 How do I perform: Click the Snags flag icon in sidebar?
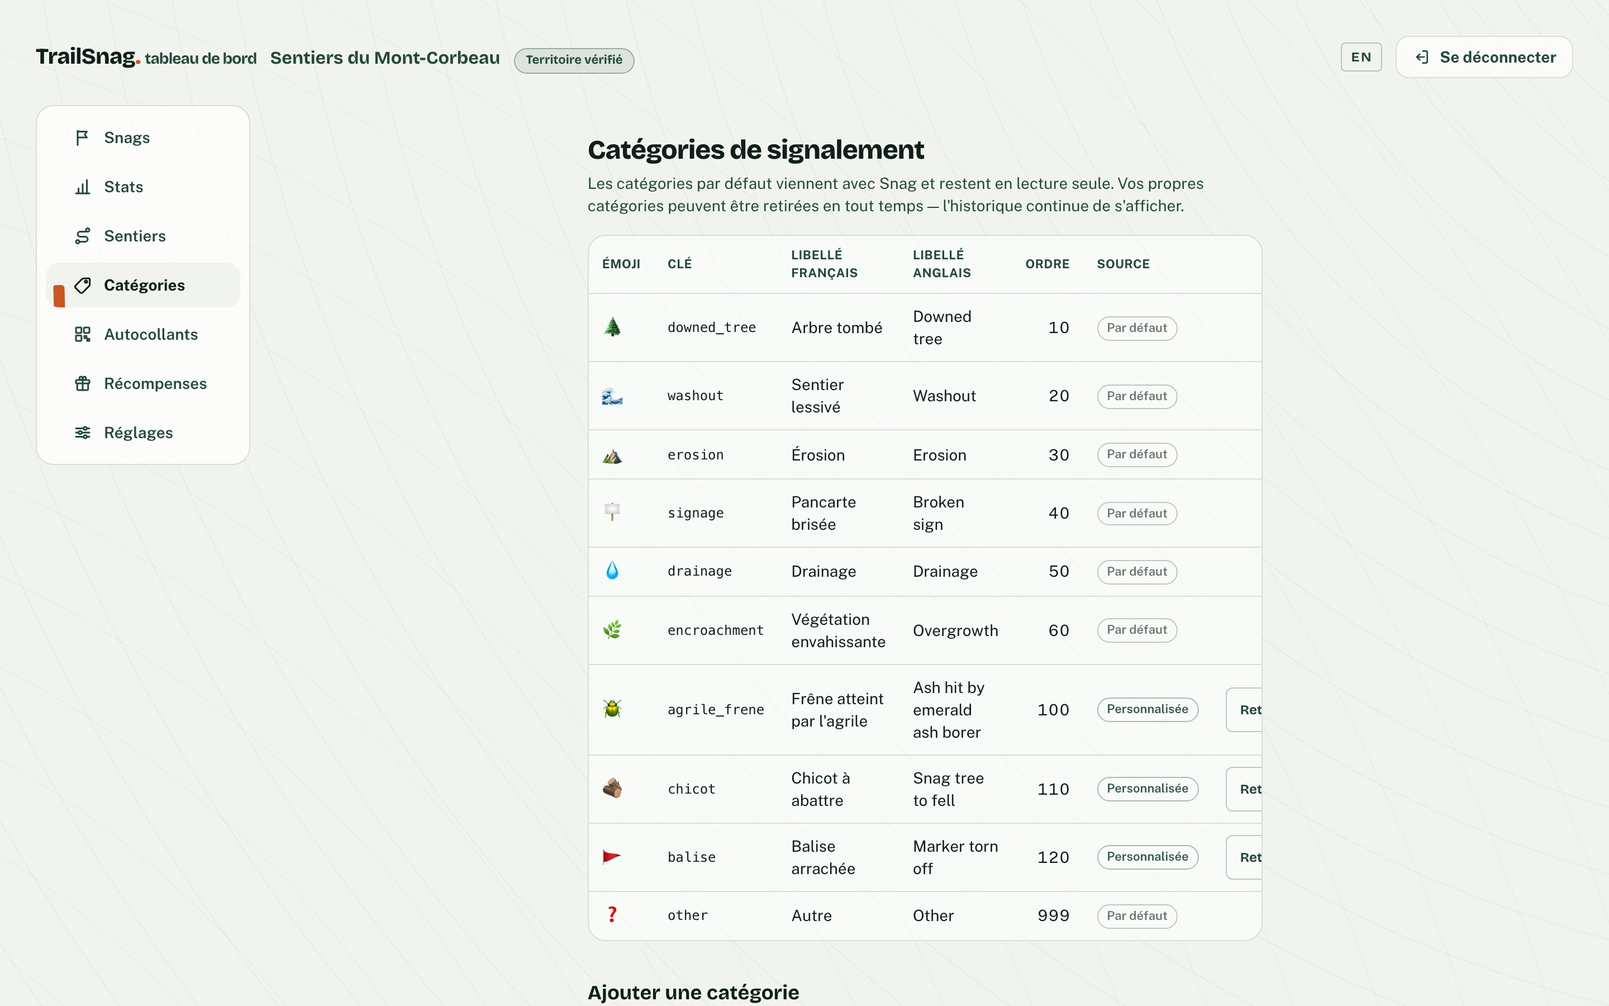[83, 137]
